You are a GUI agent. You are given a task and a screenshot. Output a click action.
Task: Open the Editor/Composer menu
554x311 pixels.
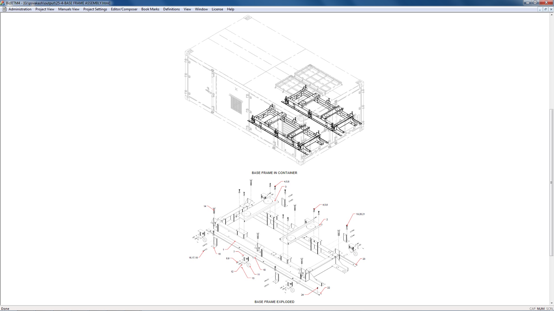(124, 9)
